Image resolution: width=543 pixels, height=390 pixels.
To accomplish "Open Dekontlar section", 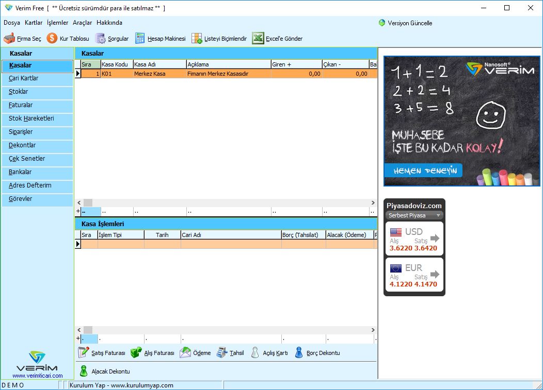I will (37, 146).
